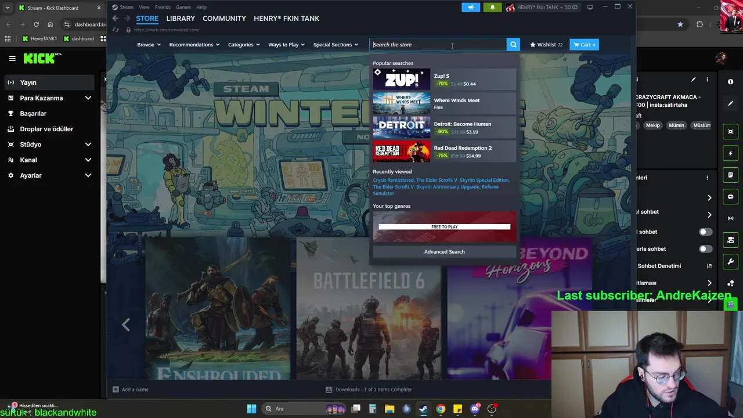This screenshot has width=743, height=418.
Task: Select Red Dead Redemption 2 search result
Action: pyautogui.click(x=444, y=152)
